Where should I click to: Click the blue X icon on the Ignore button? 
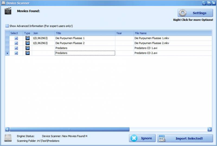134,138
